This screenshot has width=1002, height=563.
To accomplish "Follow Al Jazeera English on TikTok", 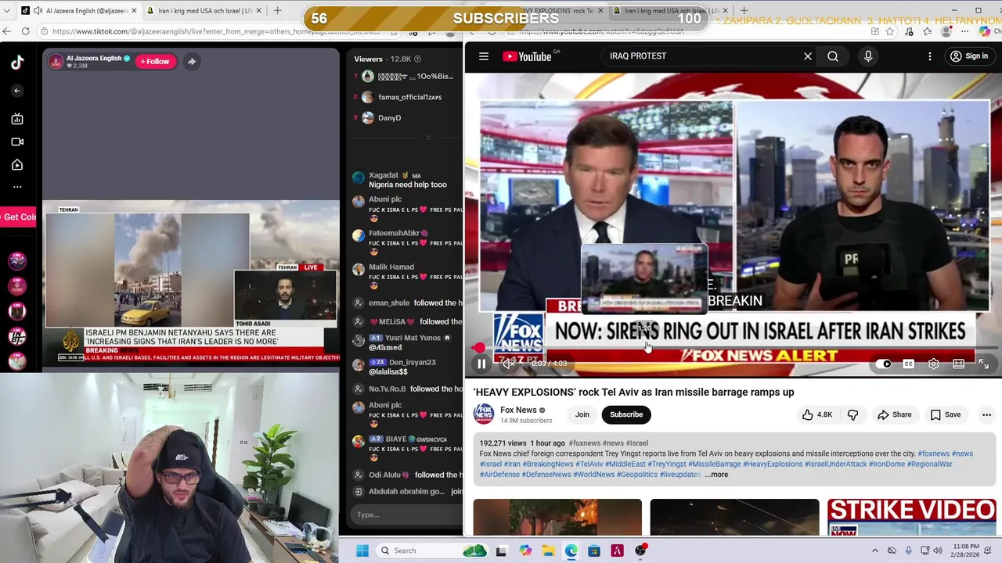I will [x=155, y=61].
